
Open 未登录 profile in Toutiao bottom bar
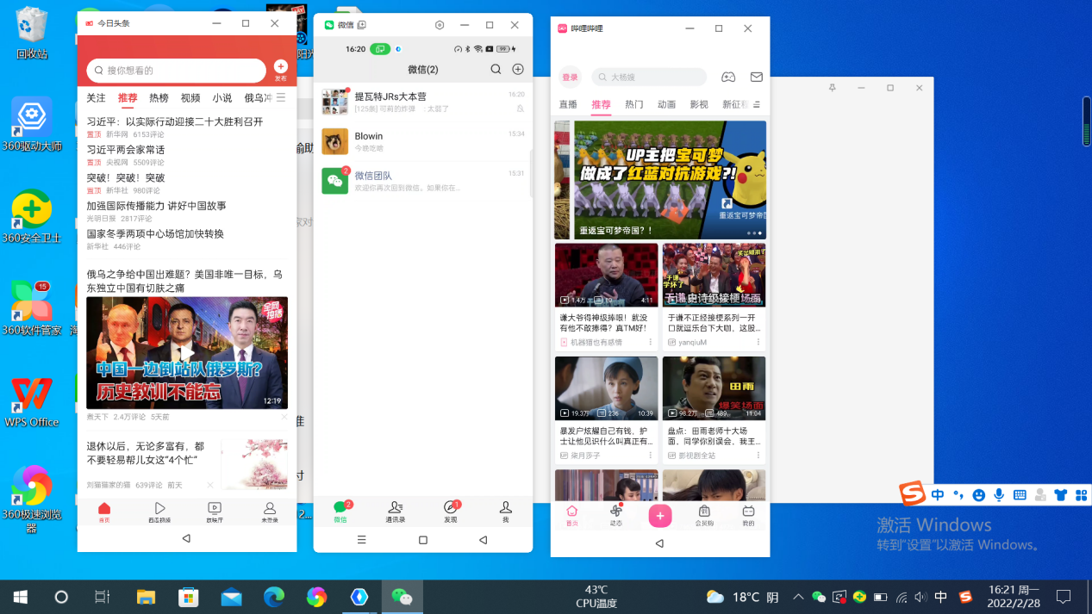270,512
